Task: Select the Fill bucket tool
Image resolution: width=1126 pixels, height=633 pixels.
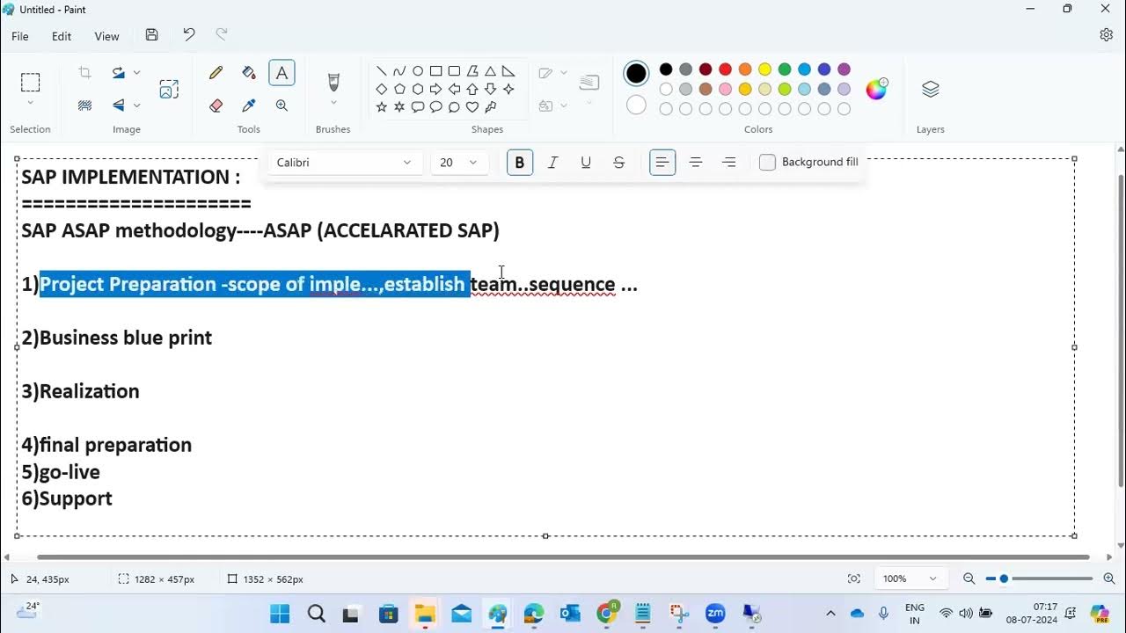Action: tap(249, 73)
